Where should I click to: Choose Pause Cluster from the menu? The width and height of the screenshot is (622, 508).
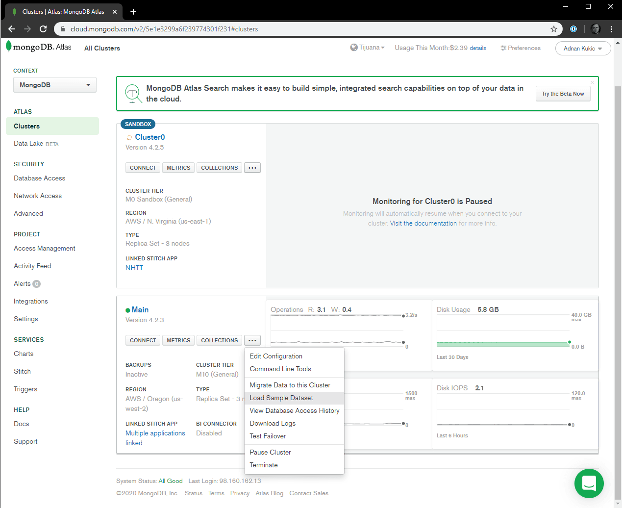coord(270,452)
